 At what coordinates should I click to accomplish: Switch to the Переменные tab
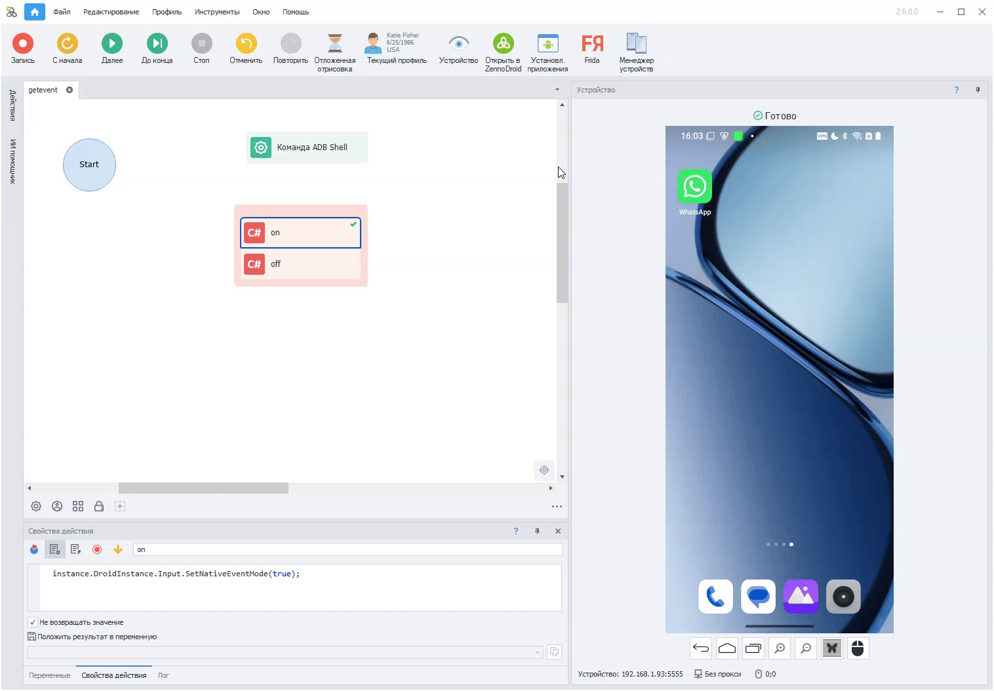pyautogui.click(x=49, y=675)
